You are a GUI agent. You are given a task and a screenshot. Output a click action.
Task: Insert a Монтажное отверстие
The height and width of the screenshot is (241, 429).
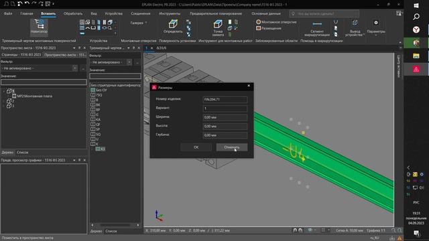click(276, 22)
